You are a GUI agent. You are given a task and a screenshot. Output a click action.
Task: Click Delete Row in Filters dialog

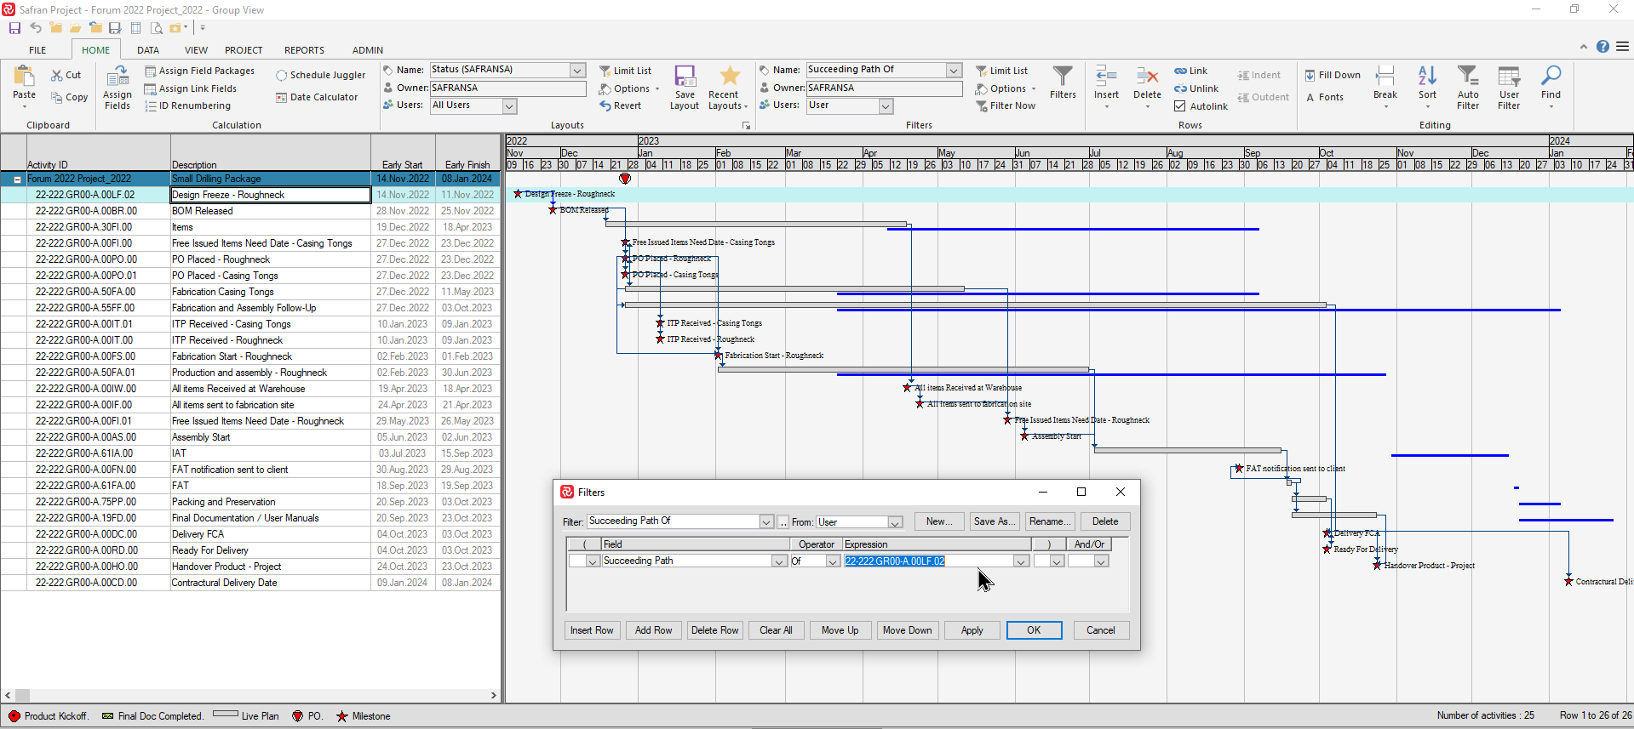pos(714,630)
